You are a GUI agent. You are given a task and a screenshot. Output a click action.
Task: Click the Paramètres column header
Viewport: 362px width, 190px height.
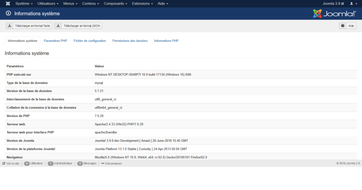[15, 66]
